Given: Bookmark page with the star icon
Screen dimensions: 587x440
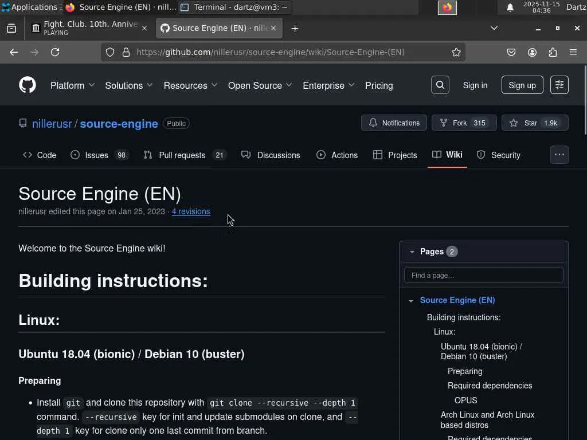Looking at the screenshot, I should [x=456, y=52].
